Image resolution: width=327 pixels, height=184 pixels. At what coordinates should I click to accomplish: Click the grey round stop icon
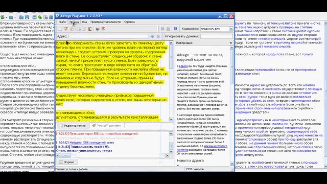coord(162,29)
